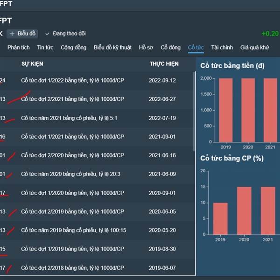Open the Phân tích tab
This screenshot has width=280, height=280.
18,48
